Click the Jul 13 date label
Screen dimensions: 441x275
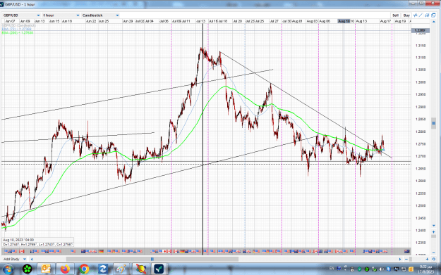[x=201, y=21]
